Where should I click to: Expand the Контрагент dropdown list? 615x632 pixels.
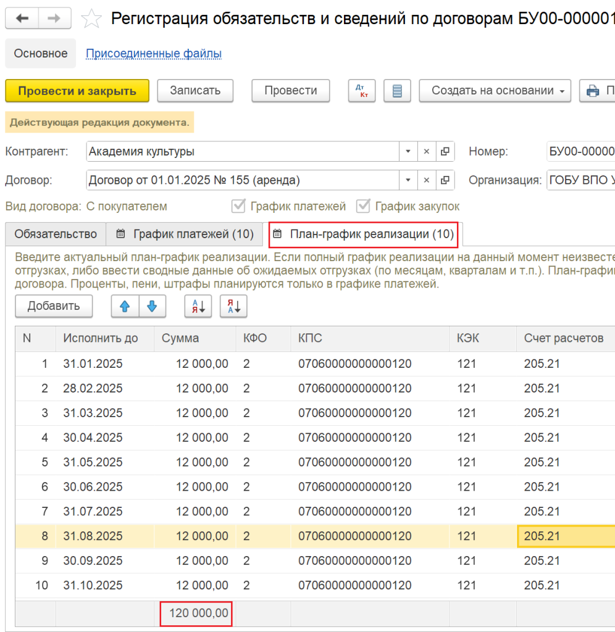[408, 152]
